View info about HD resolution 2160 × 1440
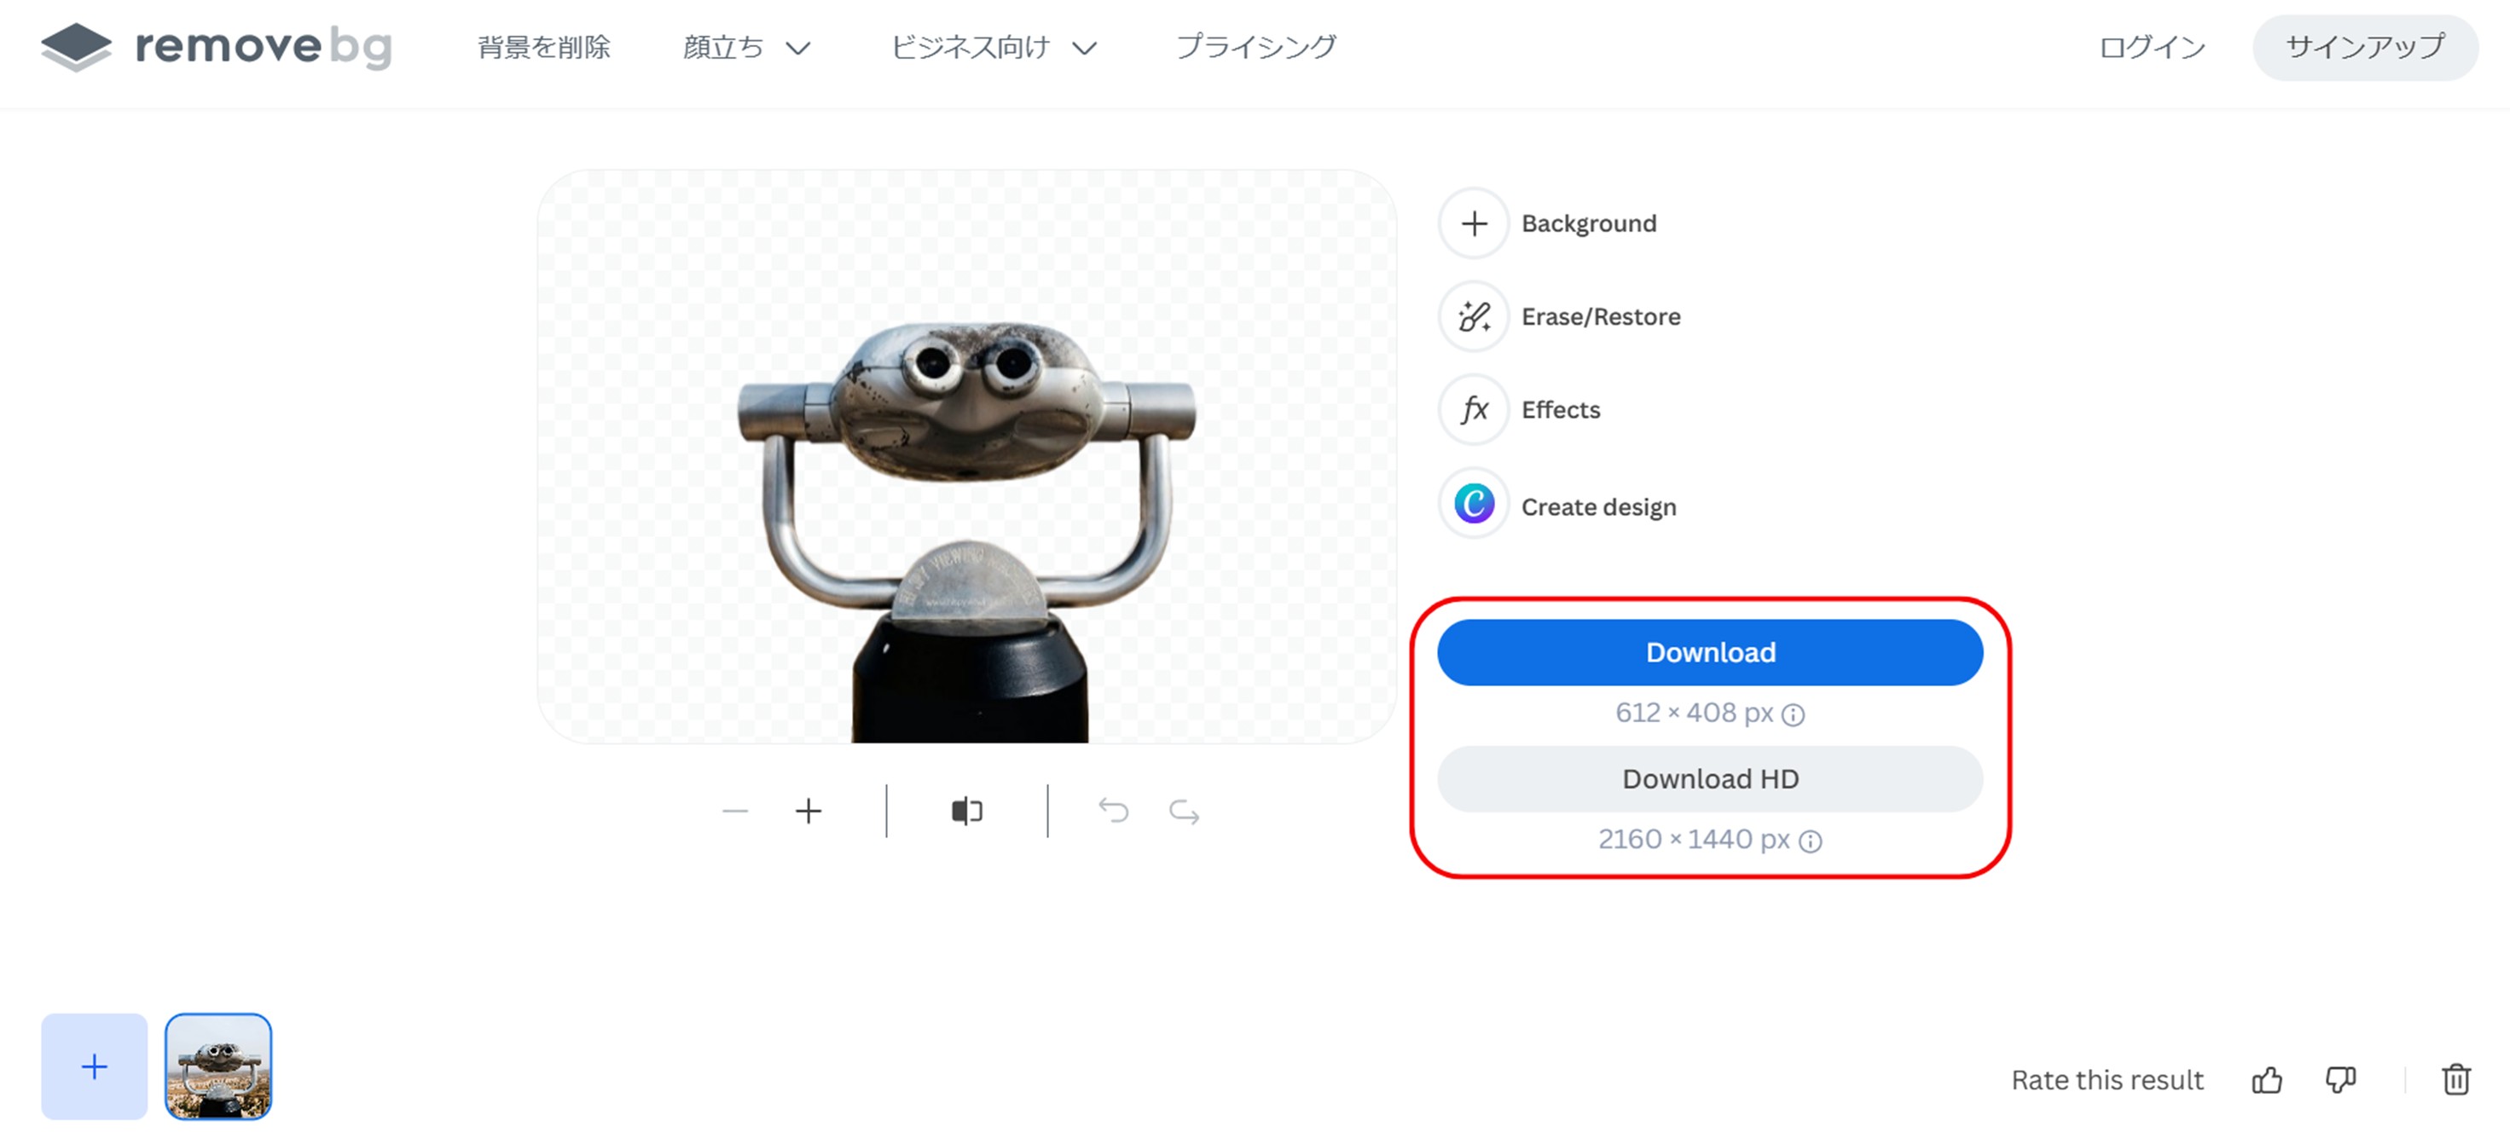Image resolution: width=2510 pixels, height=1144 pixels. [x=1810, y=840]
